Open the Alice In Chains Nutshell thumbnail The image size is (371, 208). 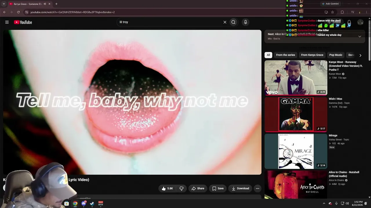tap(296, 185)
